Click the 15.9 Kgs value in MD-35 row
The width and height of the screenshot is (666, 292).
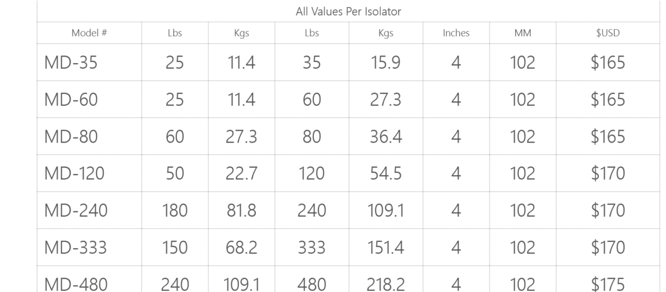coord(386,63)
